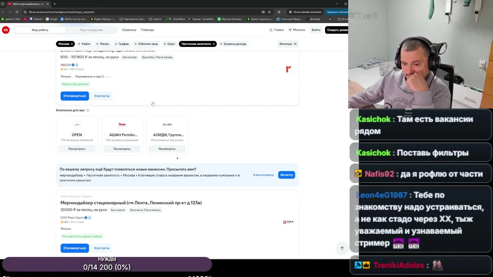Screen dimensions: 493x277
Task: Click the MAX employer logo on the right
Action: [288, 222]
